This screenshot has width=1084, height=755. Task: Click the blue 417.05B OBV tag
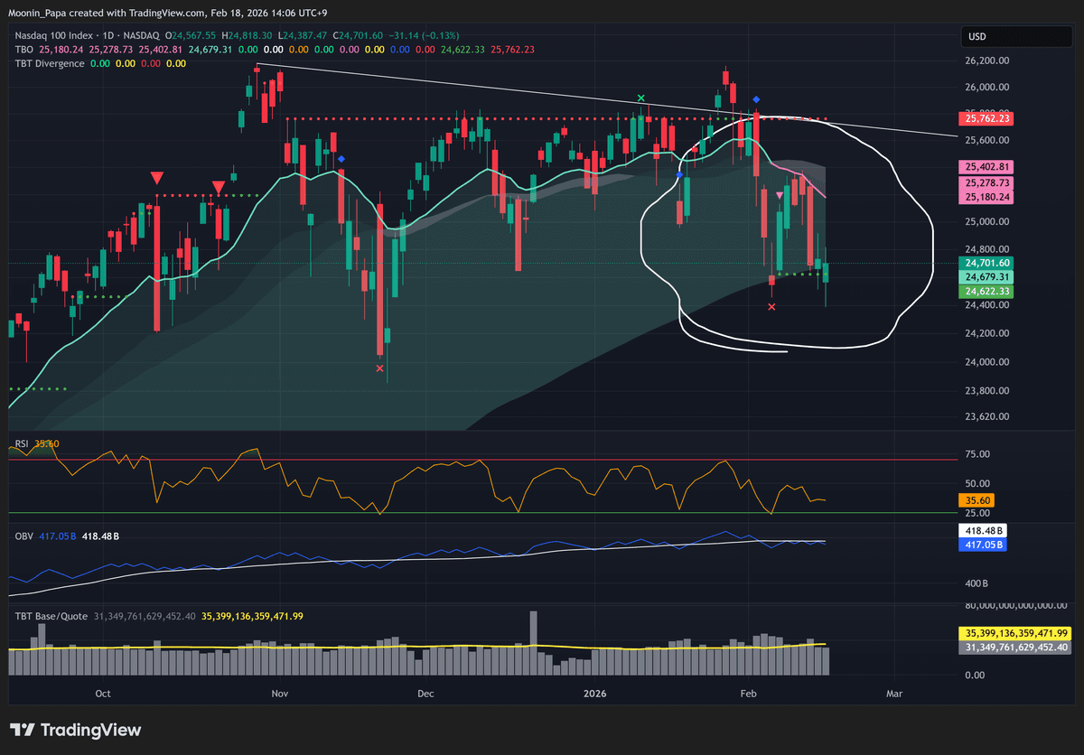[x=982, y=545]
